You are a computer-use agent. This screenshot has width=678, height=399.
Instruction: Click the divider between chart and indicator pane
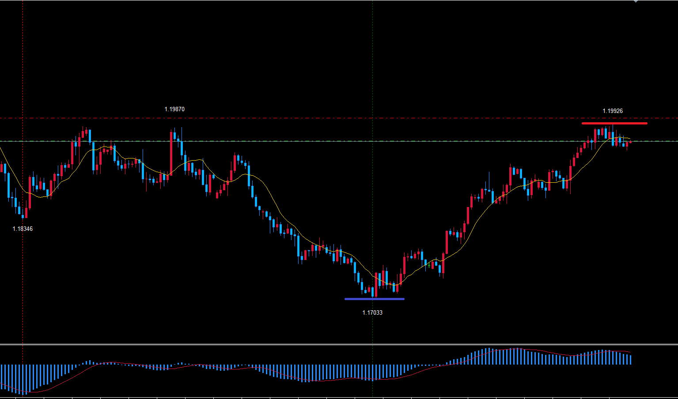(x=339, y=344)
